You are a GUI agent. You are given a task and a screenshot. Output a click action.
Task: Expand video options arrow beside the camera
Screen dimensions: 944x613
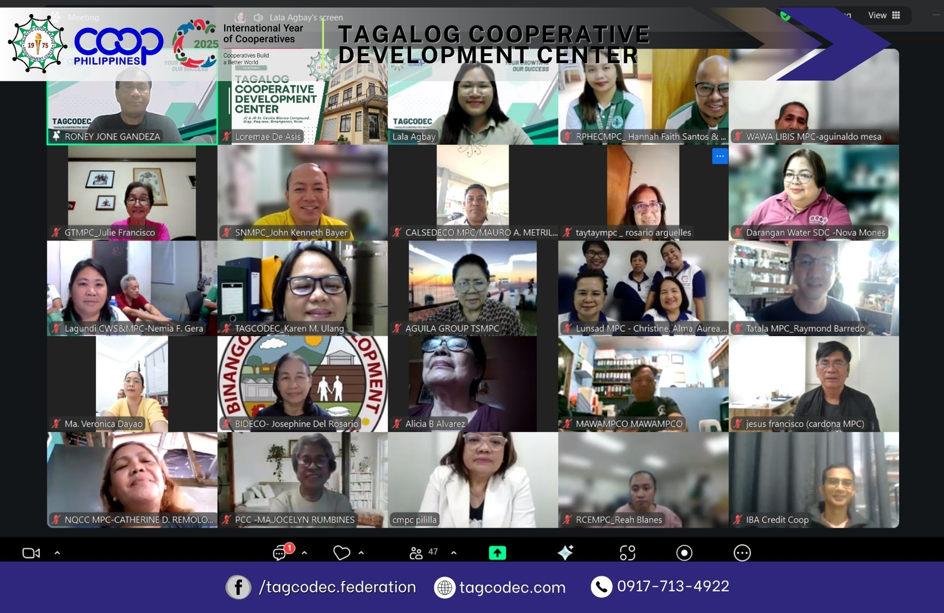pyautogui.click(x=57, y=553)
